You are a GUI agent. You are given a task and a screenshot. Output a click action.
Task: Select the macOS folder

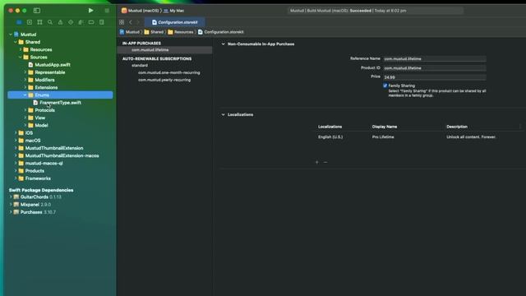click(x=33, y=141)
